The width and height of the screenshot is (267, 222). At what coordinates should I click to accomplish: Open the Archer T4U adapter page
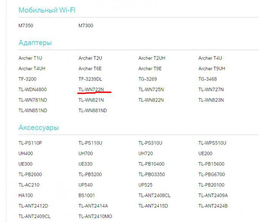pyautogui.click(x=210, y=58)
